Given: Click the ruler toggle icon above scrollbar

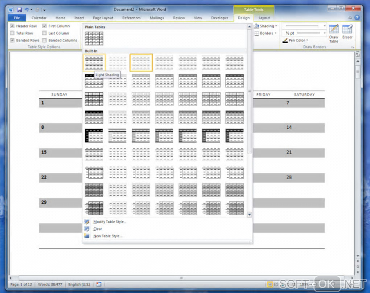Looking at the screenshot, I should tap(358, 55).
